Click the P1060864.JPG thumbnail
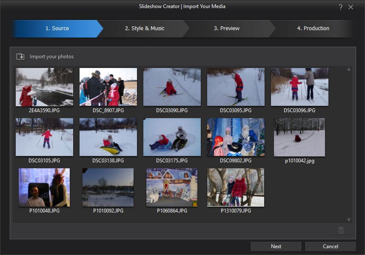365x255 pixels. [172, 187]
